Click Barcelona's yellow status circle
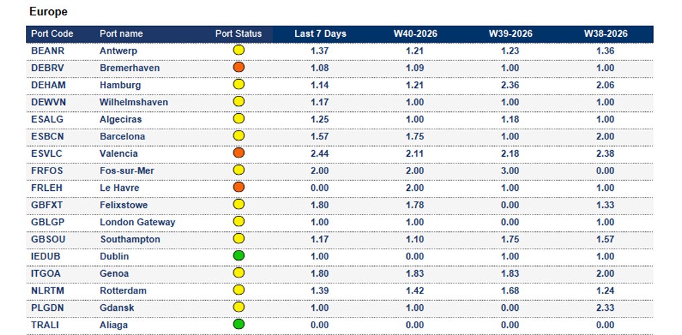 tap(239, 135)
